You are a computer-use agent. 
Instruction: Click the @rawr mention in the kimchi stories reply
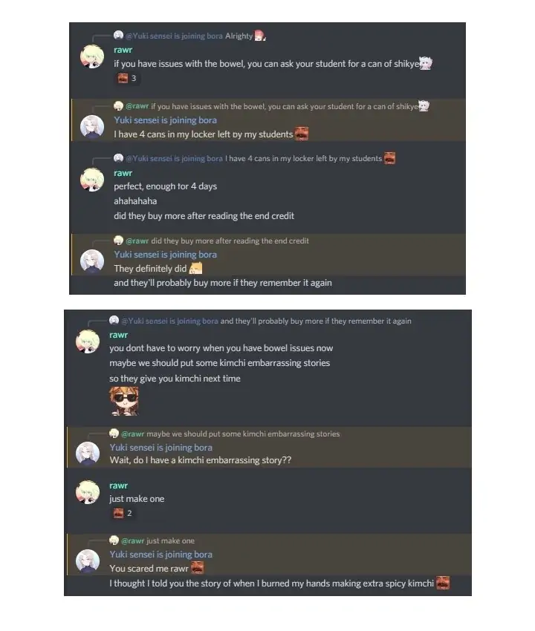coord(132,434)
